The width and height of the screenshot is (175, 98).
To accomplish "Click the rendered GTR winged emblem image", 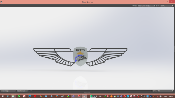I will 80,57.
